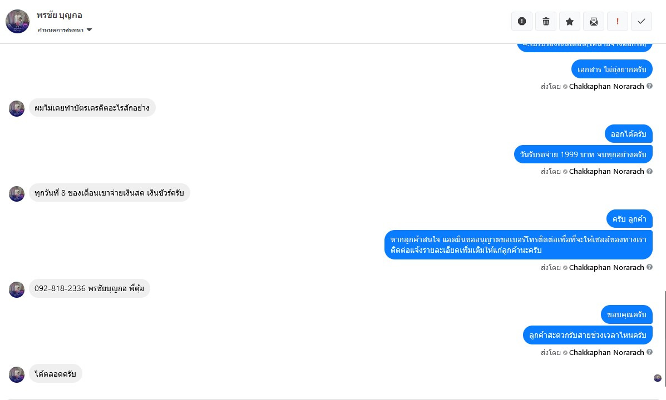The width and height of the screenshot is (666, 400).
Task: Move conversation to spam with the octagon icon
Action: point(522,21)
